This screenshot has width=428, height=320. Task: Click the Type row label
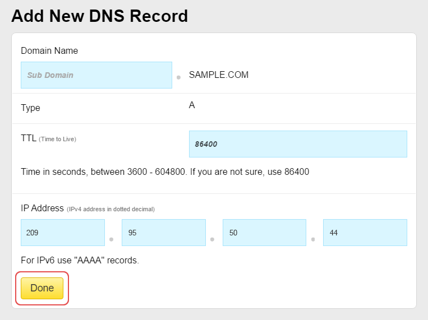coord(30,108)
